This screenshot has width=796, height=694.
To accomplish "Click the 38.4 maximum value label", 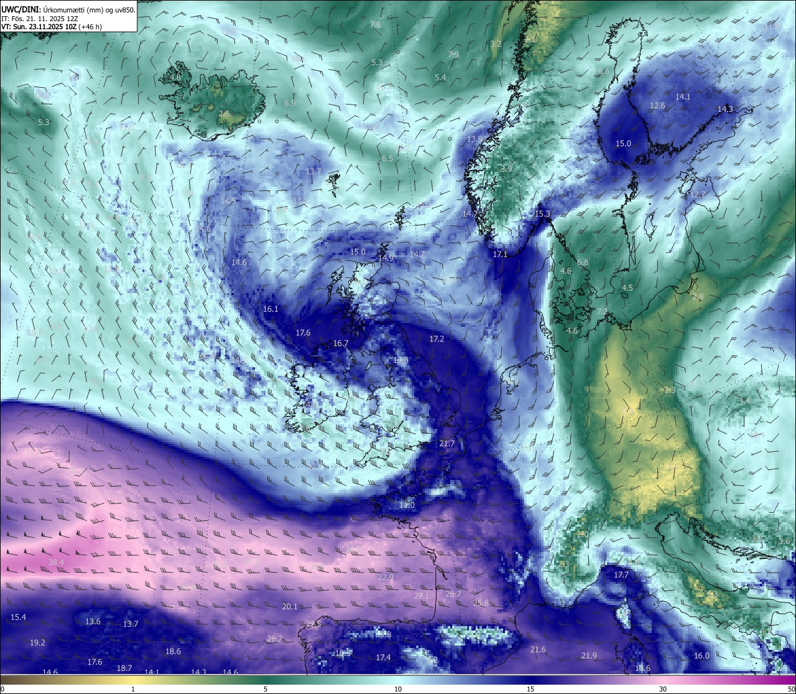I will [x=56, y=563].
